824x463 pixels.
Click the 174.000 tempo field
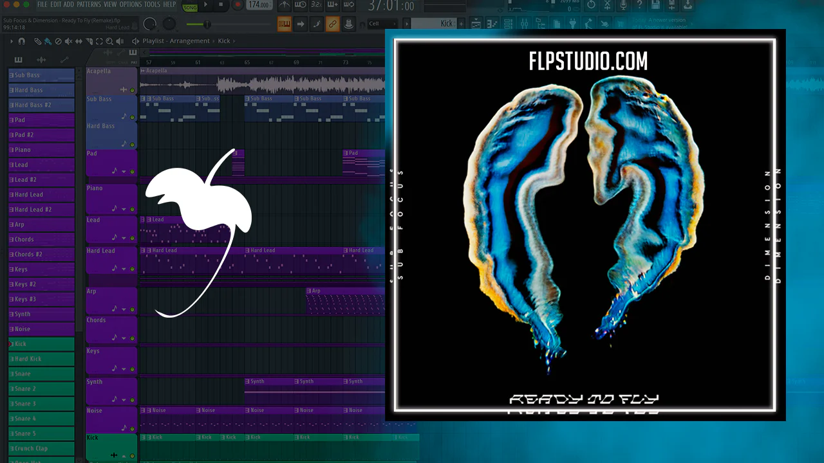tap(259, 5)
